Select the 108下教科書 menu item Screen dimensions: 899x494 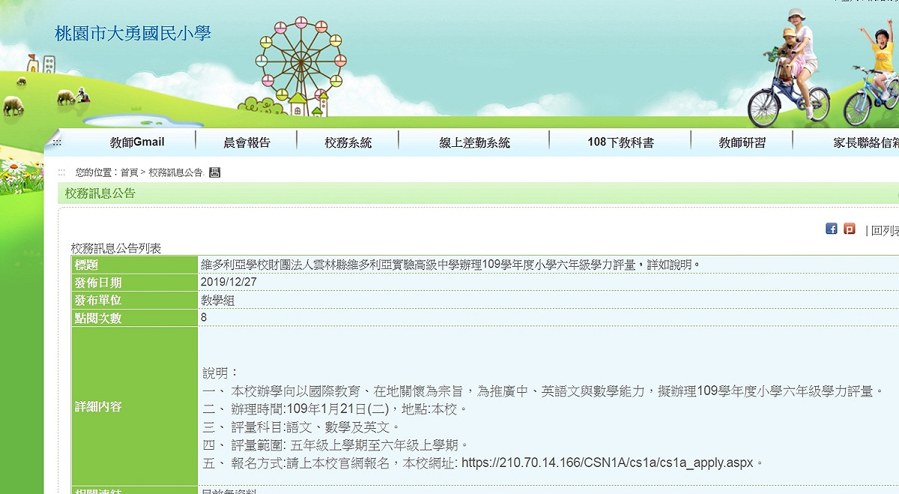(620, 142)
